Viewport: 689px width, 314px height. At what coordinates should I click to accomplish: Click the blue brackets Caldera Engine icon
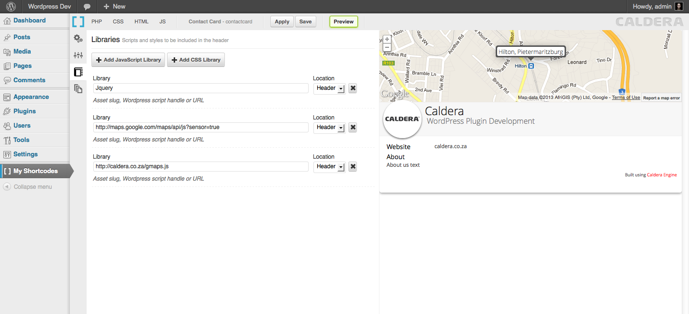tap(78, 22)
